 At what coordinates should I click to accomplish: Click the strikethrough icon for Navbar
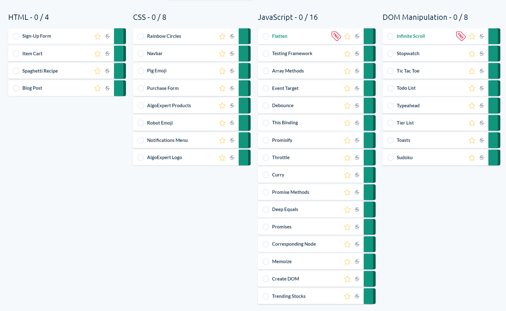pos(232,54)
